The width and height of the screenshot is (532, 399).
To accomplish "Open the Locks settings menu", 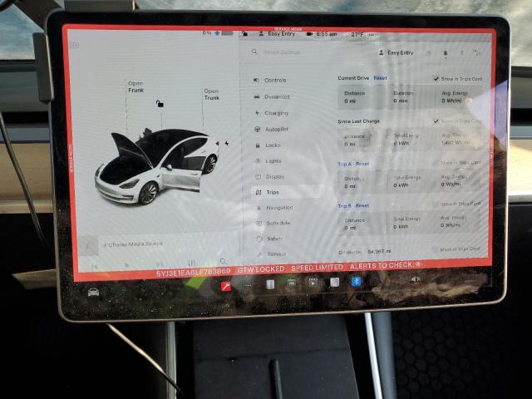I will (268, 145).
